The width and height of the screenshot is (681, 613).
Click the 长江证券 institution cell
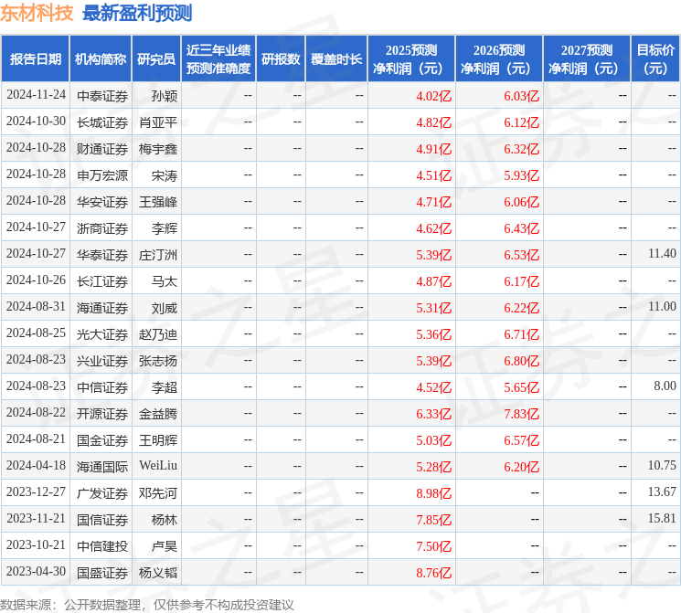[102, 281]
